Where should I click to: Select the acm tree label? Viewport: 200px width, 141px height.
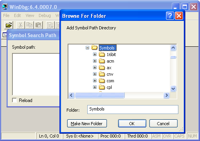click(x=110, y=61)
